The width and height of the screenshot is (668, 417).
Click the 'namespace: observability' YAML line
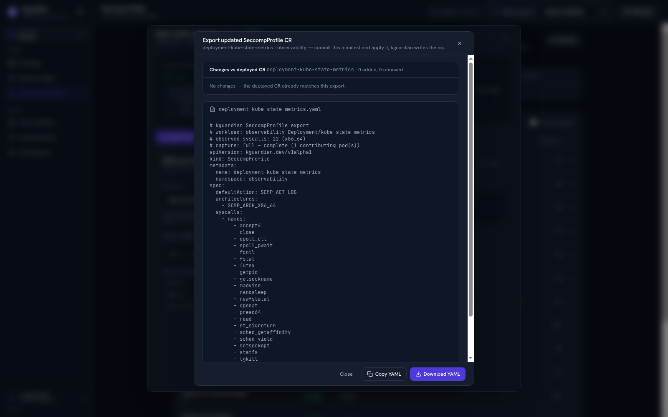tap(251, 179)
